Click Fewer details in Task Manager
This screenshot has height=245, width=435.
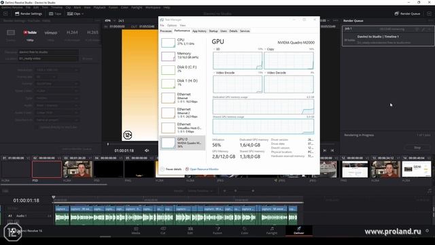[171, 169]
